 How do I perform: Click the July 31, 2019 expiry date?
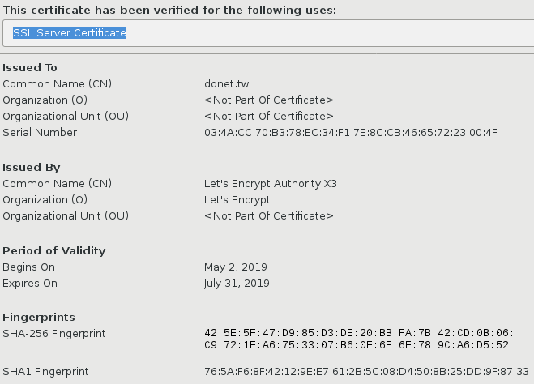[x=237, y=284]
